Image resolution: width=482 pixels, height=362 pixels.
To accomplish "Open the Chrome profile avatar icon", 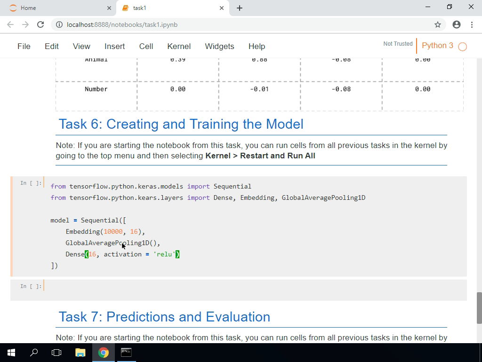I will click(456, 25).
